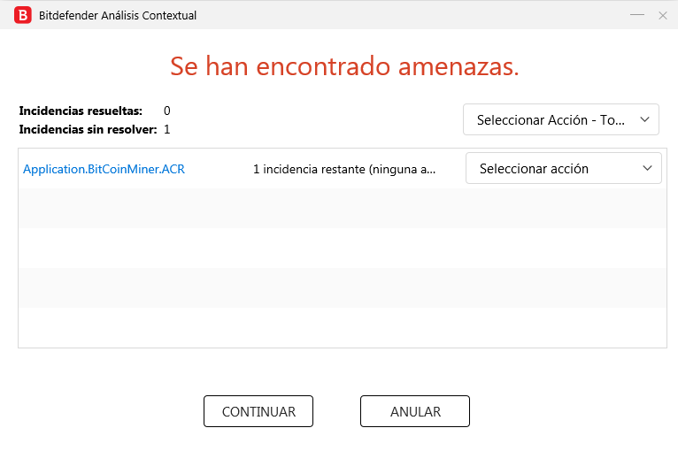
Task: Click the 'Incidencias sin resolver:' label
Action: (x=88, y=130)
